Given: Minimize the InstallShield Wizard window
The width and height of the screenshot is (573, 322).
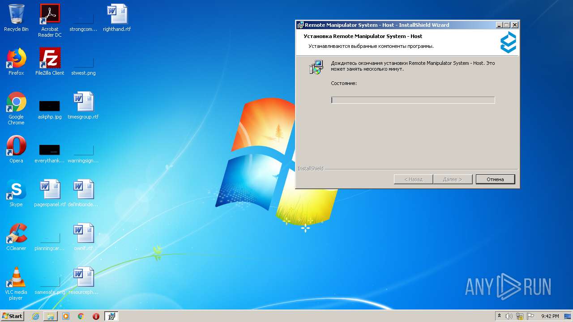Looking at the screenshot, I should tap(499, 25).
